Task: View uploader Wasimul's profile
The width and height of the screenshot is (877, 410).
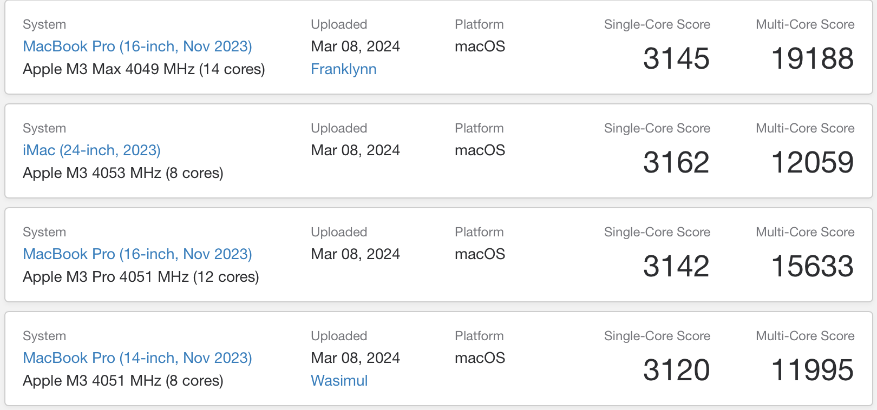Action: pyautogui.click(x=339, y=381)
